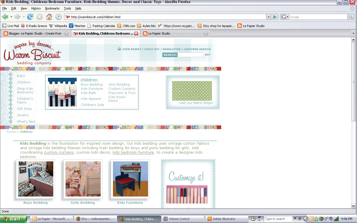Screen dimensions: 357x223
Task: Open the History clock icon
Action: point(59,17)
